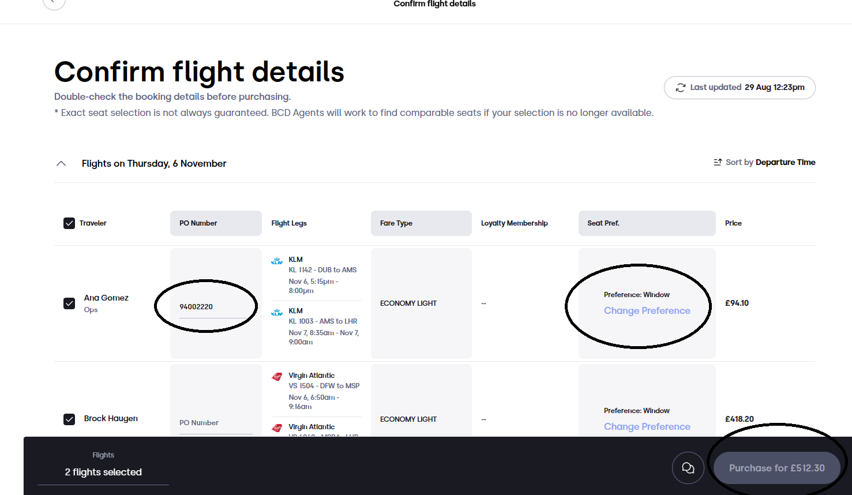Click the sort icon next to Sort by
This screenshot has height=495, width=852.
pos(718,162)
